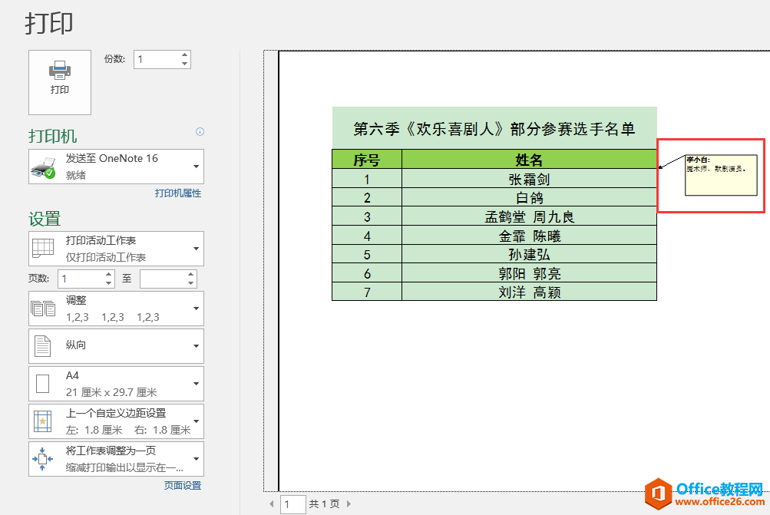770x515 pixels.
Task: Click the custom margins (自定义边距) icon
Action: click(x=43, y=421)
